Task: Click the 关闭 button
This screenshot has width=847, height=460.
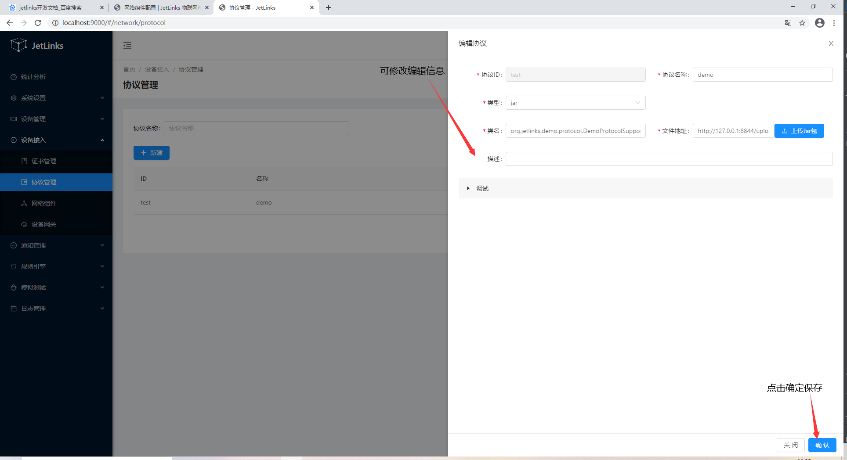Action: pyautogui.click(x=790, y=445)
